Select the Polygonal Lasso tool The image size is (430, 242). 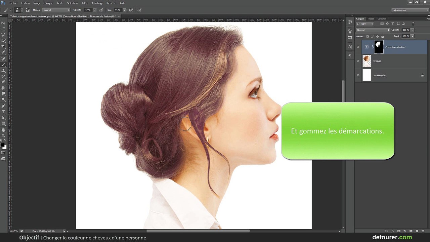(4, 35)
